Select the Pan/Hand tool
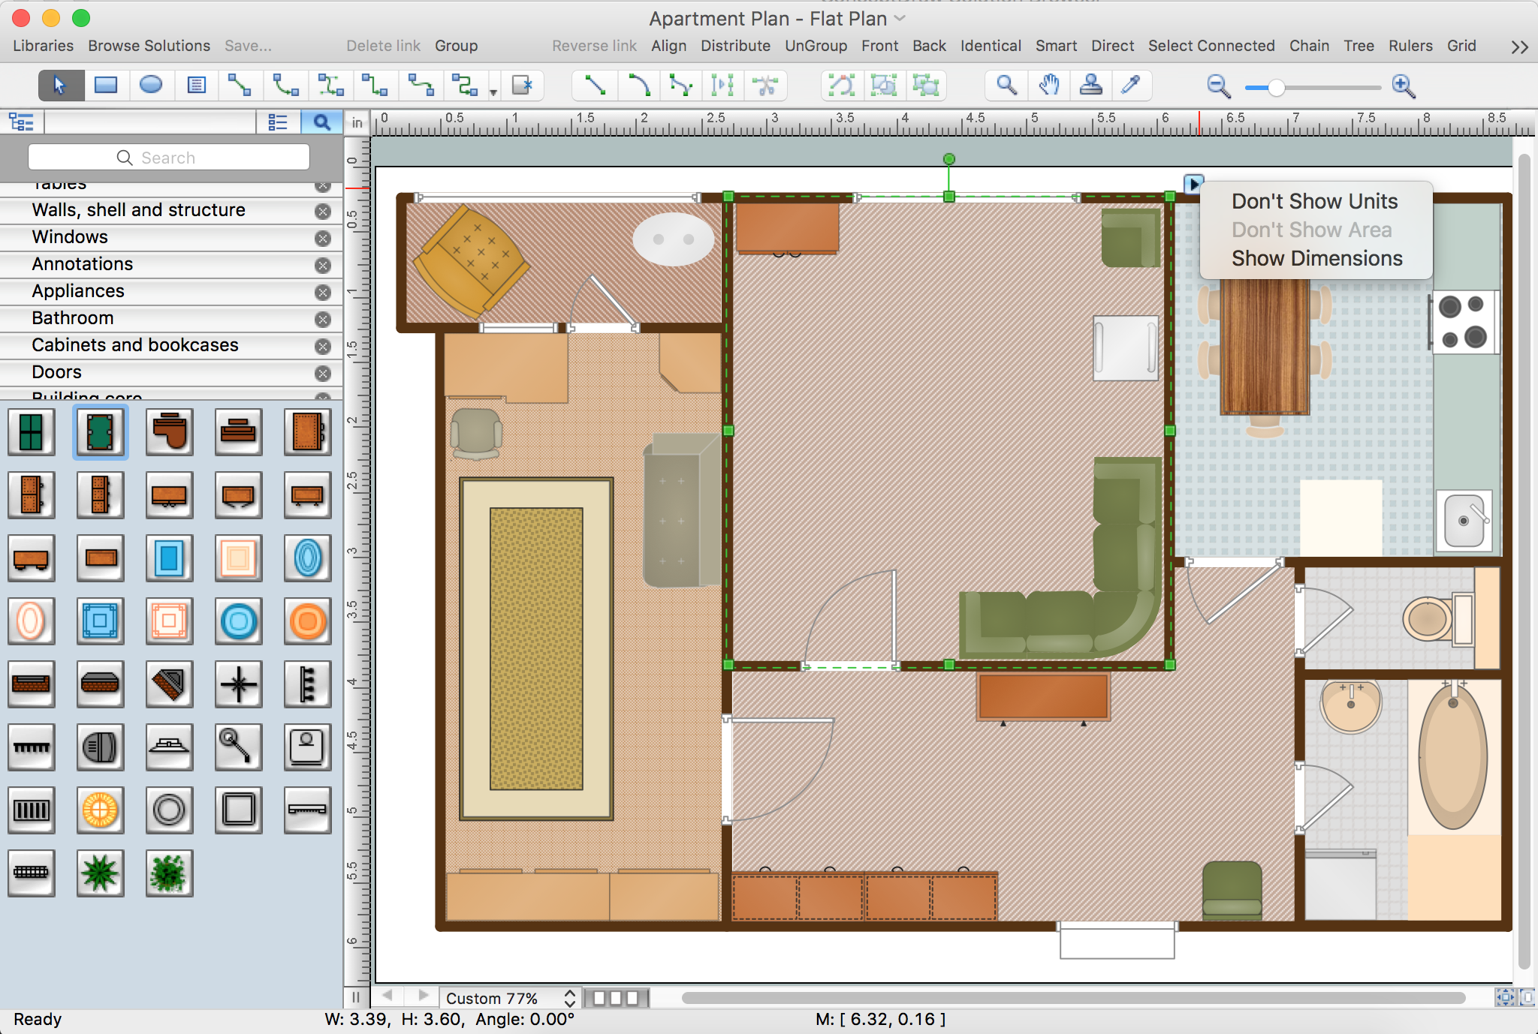The height and width of the screenshot is (1034, 1538). coord(1048,86)
